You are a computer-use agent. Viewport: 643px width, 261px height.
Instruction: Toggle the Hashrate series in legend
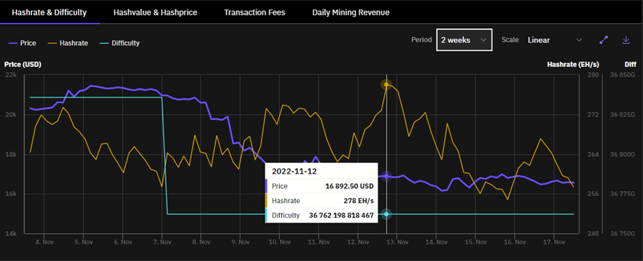click(68, 43)
